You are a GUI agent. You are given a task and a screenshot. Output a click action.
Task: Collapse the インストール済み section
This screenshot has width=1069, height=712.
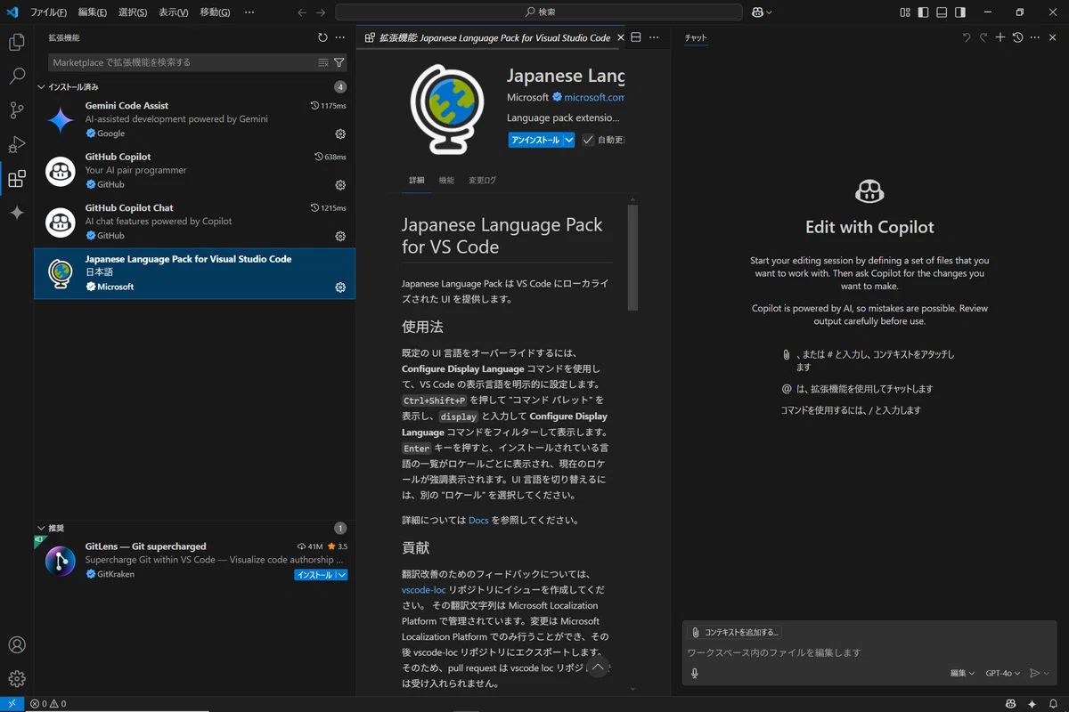(41, 87)
